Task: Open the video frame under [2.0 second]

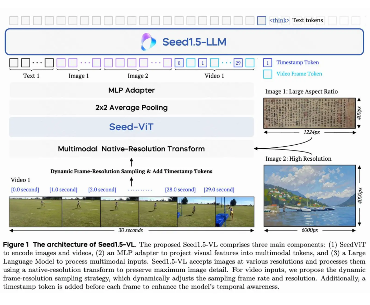Action: [x=120, y=212]
